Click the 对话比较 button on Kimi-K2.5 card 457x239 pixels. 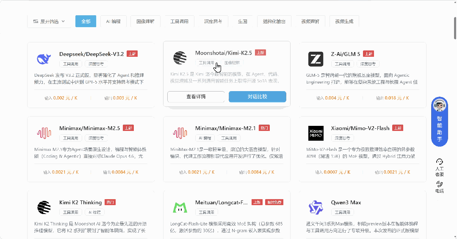(258, 97)
